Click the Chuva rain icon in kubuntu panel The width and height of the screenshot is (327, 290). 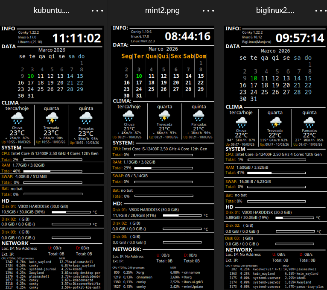(18, 118)
